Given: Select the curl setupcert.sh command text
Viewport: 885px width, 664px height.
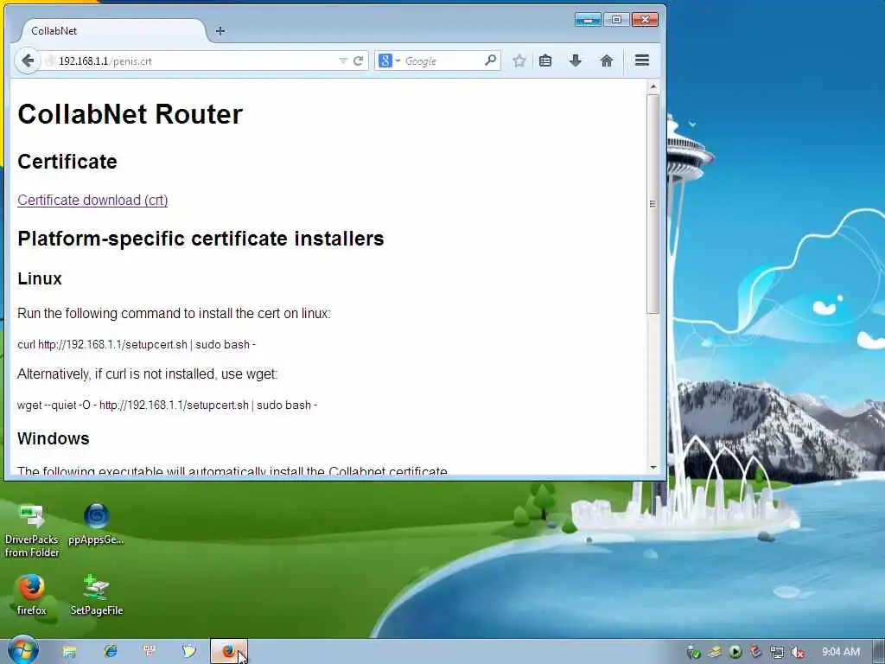Looking at the screenshot, I should [x=137, y=344].
